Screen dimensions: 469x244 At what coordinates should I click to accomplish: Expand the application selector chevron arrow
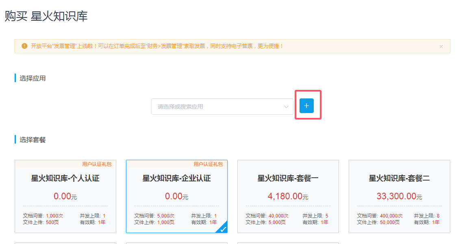[x=286, y=107]
